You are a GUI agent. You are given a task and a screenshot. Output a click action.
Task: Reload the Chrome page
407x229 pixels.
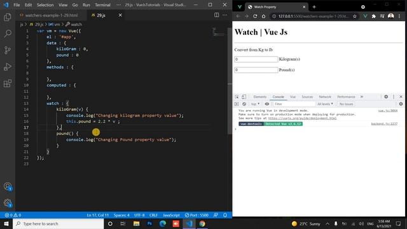pos(255,16)
